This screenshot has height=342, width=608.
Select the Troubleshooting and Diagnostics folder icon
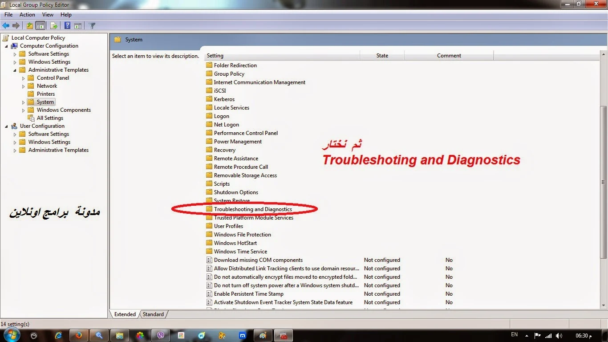209,209
